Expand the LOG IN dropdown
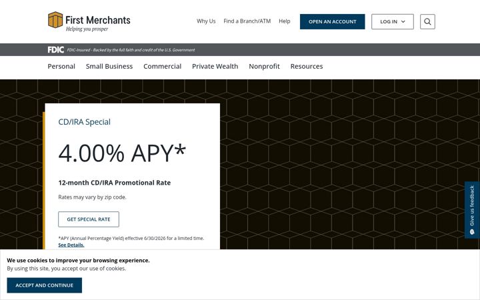The image size is (480, 300). [x=393, y=22]
